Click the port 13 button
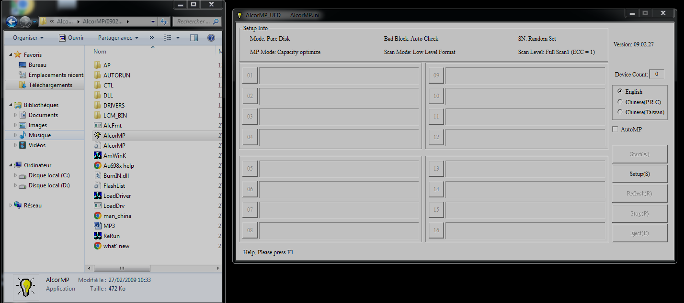Screen dimensions: 684x303 [x=436, y=169]
